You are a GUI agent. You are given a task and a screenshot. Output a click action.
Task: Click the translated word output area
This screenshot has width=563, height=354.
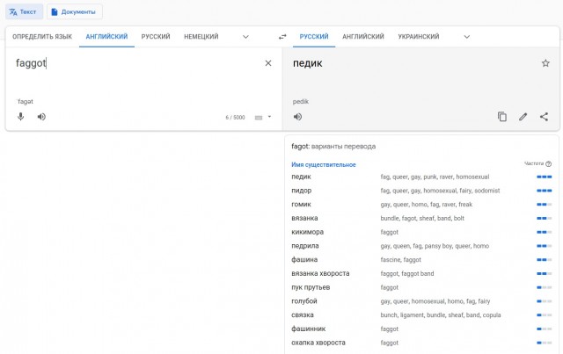click(x=307, y=63)
